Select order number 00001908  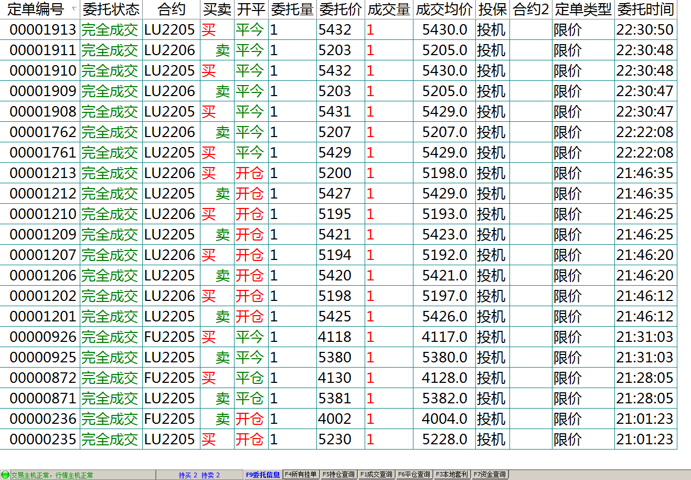pyautogui.click(x=43, y=112)
